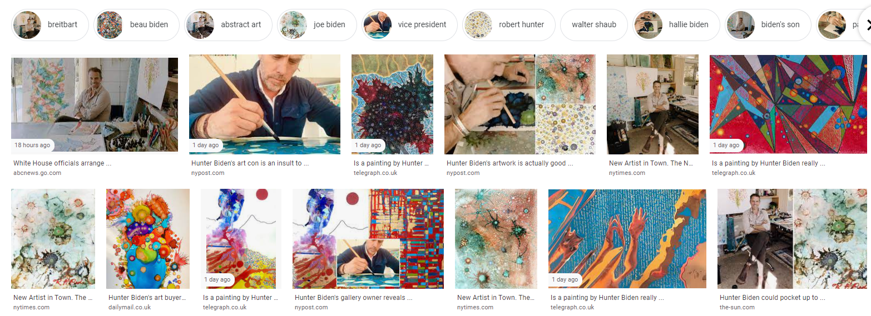Click the hallie biden chip thumbnail icon
Viewport: 871px width, 316px height.
[648, 25]
